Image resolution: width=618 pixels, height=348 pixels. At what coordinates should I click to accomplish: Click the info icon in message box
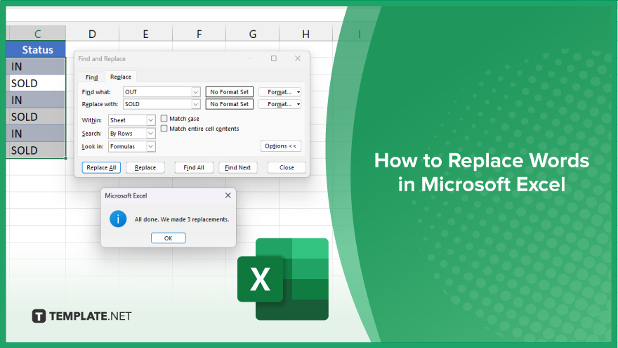(x=118, y=219)
